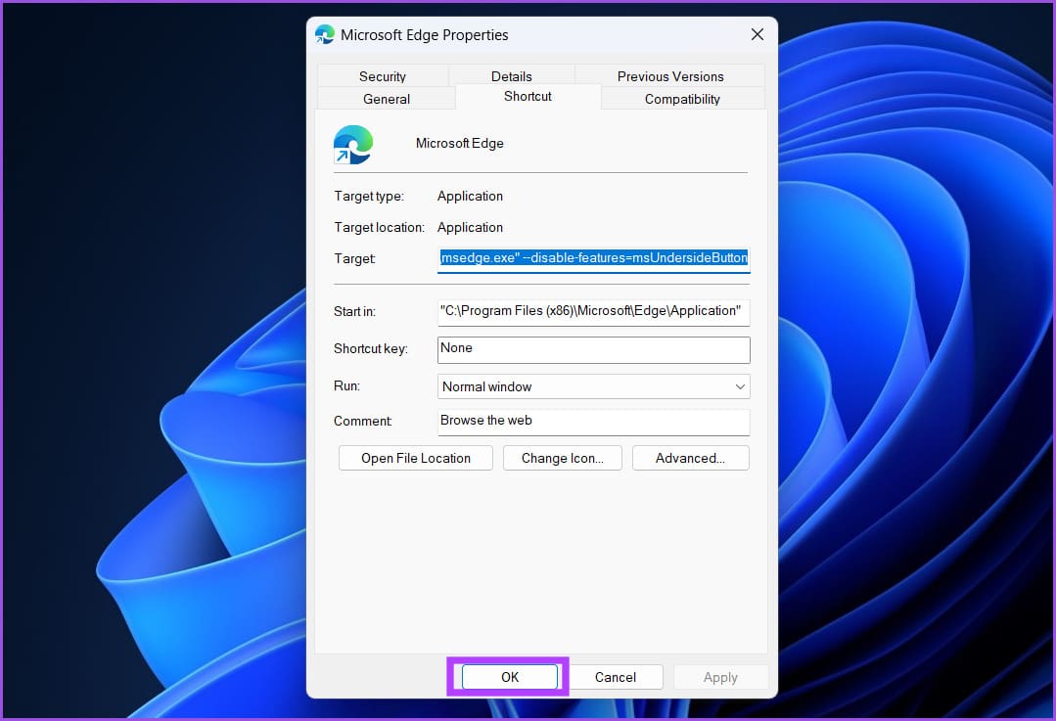Click the Shortcut key field
1056x721 pixels.
593,349
